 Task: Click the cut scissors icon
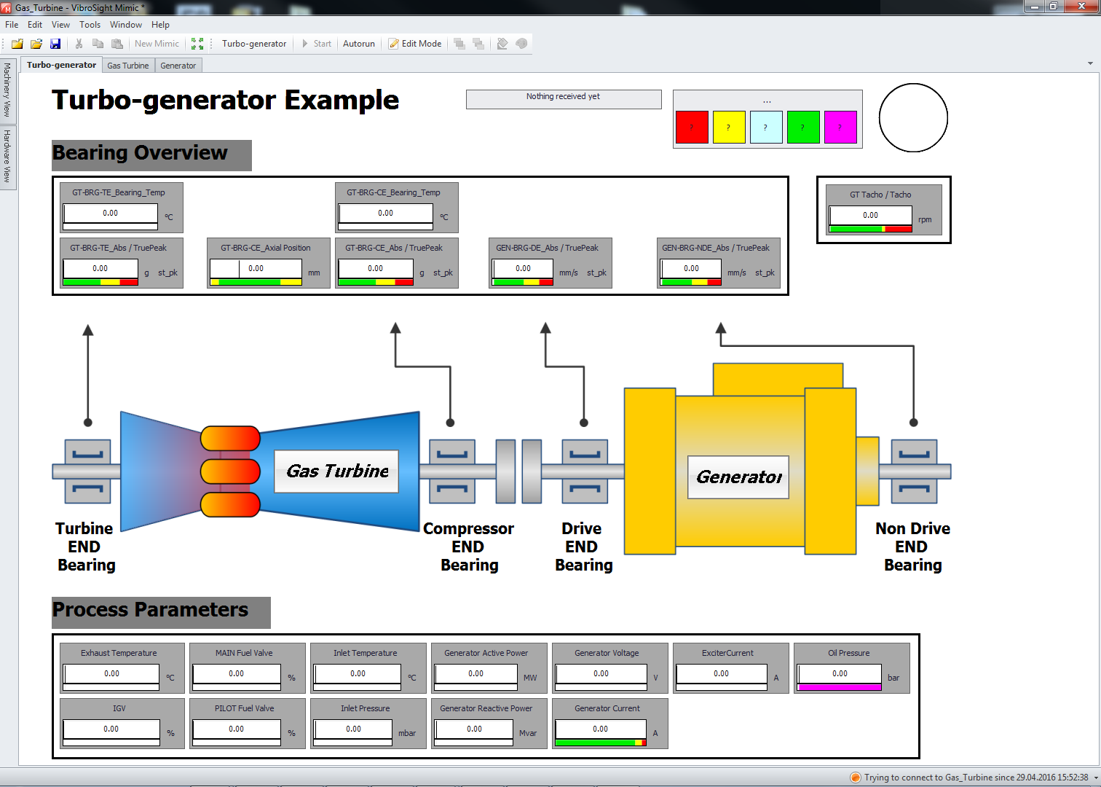click(x=79, y=44)
